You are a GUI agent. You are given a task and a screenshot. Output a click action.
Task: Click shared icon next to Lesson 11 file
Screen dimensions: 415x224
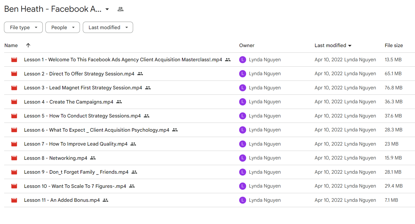pos(105,200)
